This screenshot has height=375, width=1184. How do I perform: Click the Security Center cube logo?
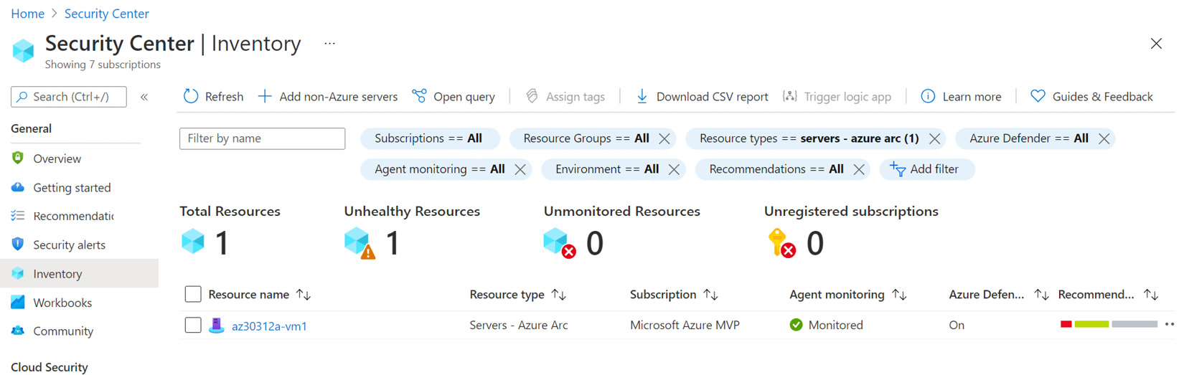tap(23, 51)
